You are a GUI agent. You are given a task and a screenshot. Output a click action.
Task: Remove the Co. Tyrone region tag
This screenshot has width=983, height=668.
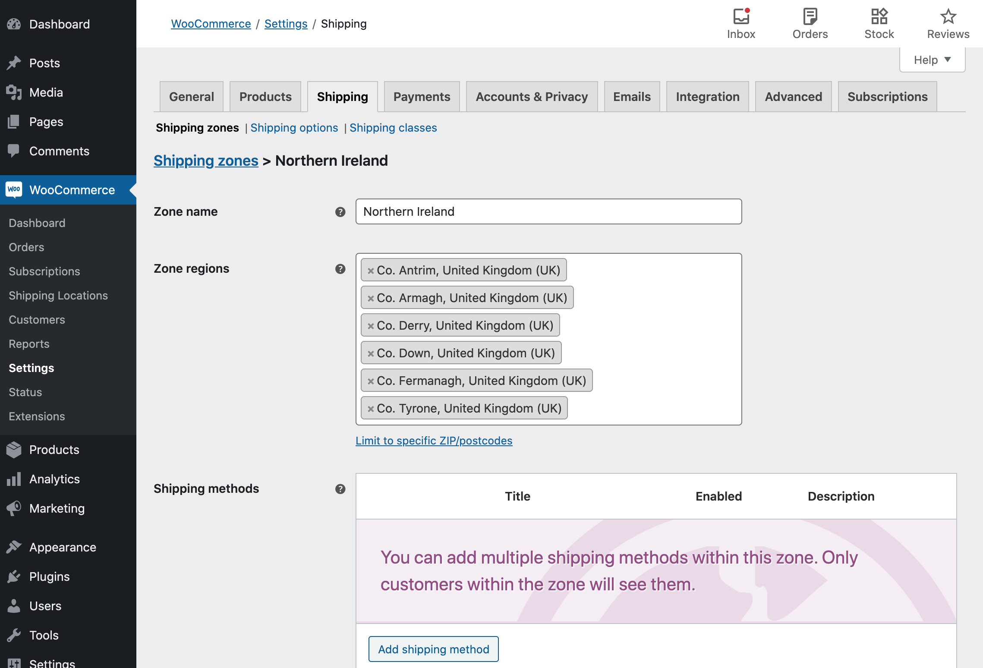click(370, 409)
